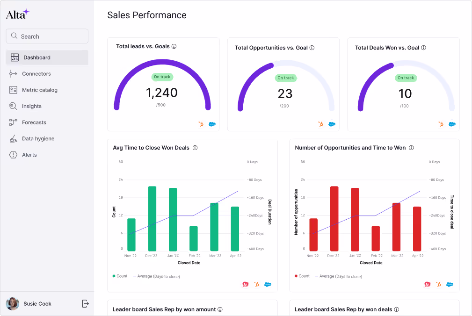Expand info on Number of Opportunities chart
The width and height of the screenshot is (472, 316).
411,148
